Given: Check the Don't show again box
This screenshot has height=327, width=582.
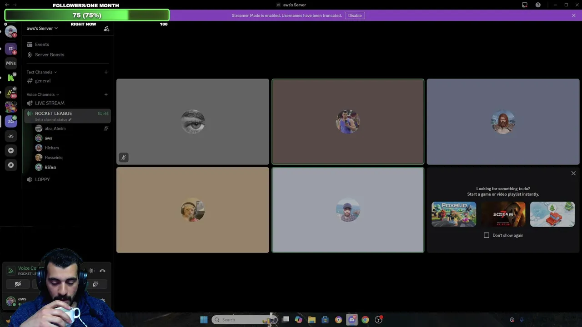Looking at the screenshot, I should tap(487, 235).
